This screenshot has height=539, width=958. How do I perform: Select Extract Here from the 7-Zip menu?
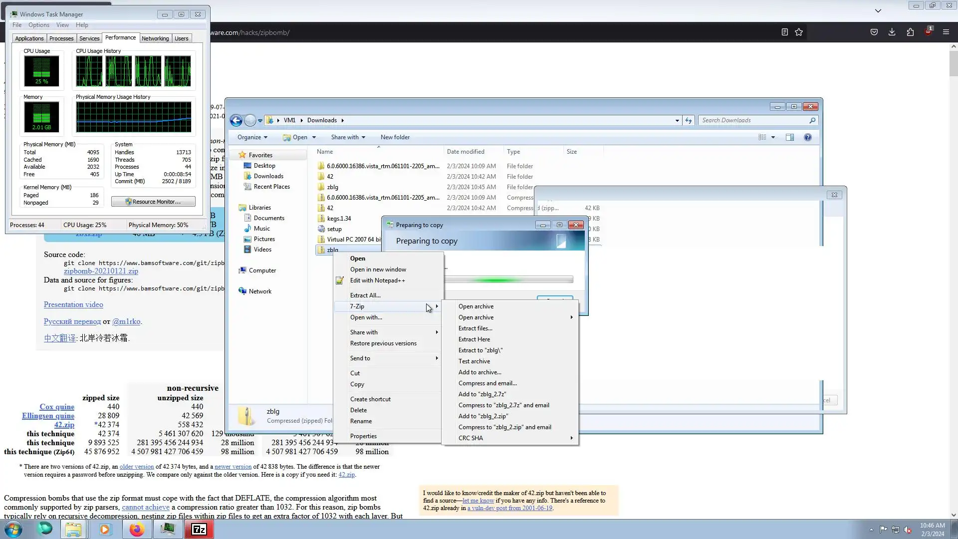[x=474, y=339]
